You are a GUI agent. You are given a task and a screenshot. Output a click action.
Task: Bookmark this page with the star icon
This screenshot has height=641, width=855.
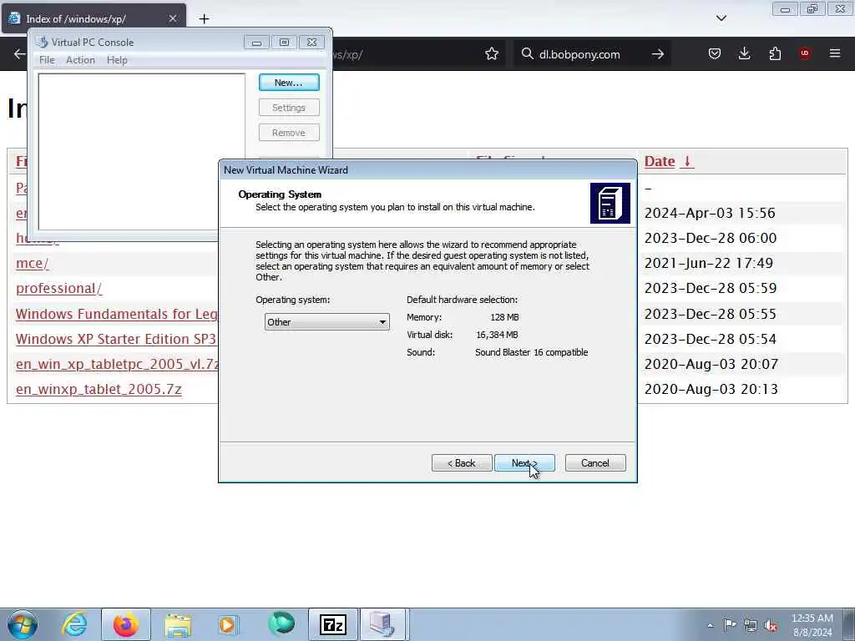(x=492, y=53)
